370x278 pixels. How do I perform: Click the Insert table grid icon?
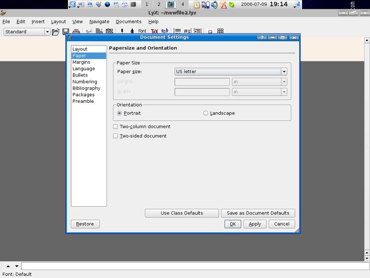(220, 31)
